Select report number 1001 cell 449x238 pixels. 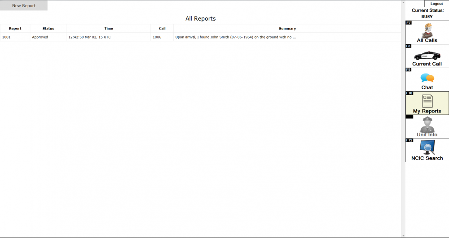click(15, 37)
